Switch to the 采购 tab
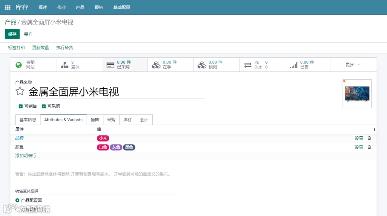387x216 pixels. [x=111, y=120]
